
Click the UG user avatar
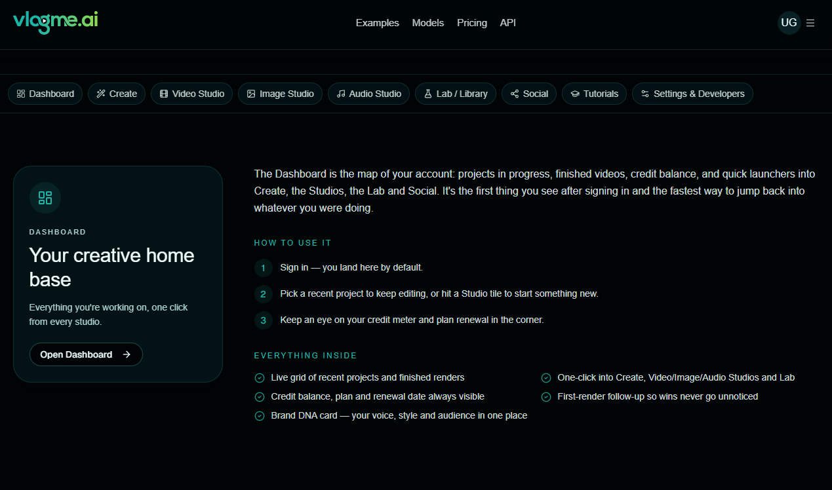[x=789, y=23]
